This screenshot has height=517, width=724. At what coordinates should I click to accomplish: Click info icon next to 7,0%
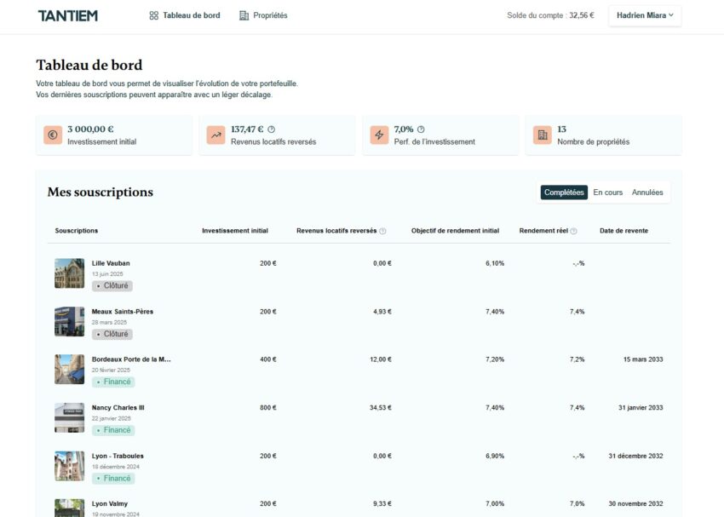(x=421, y=129)
